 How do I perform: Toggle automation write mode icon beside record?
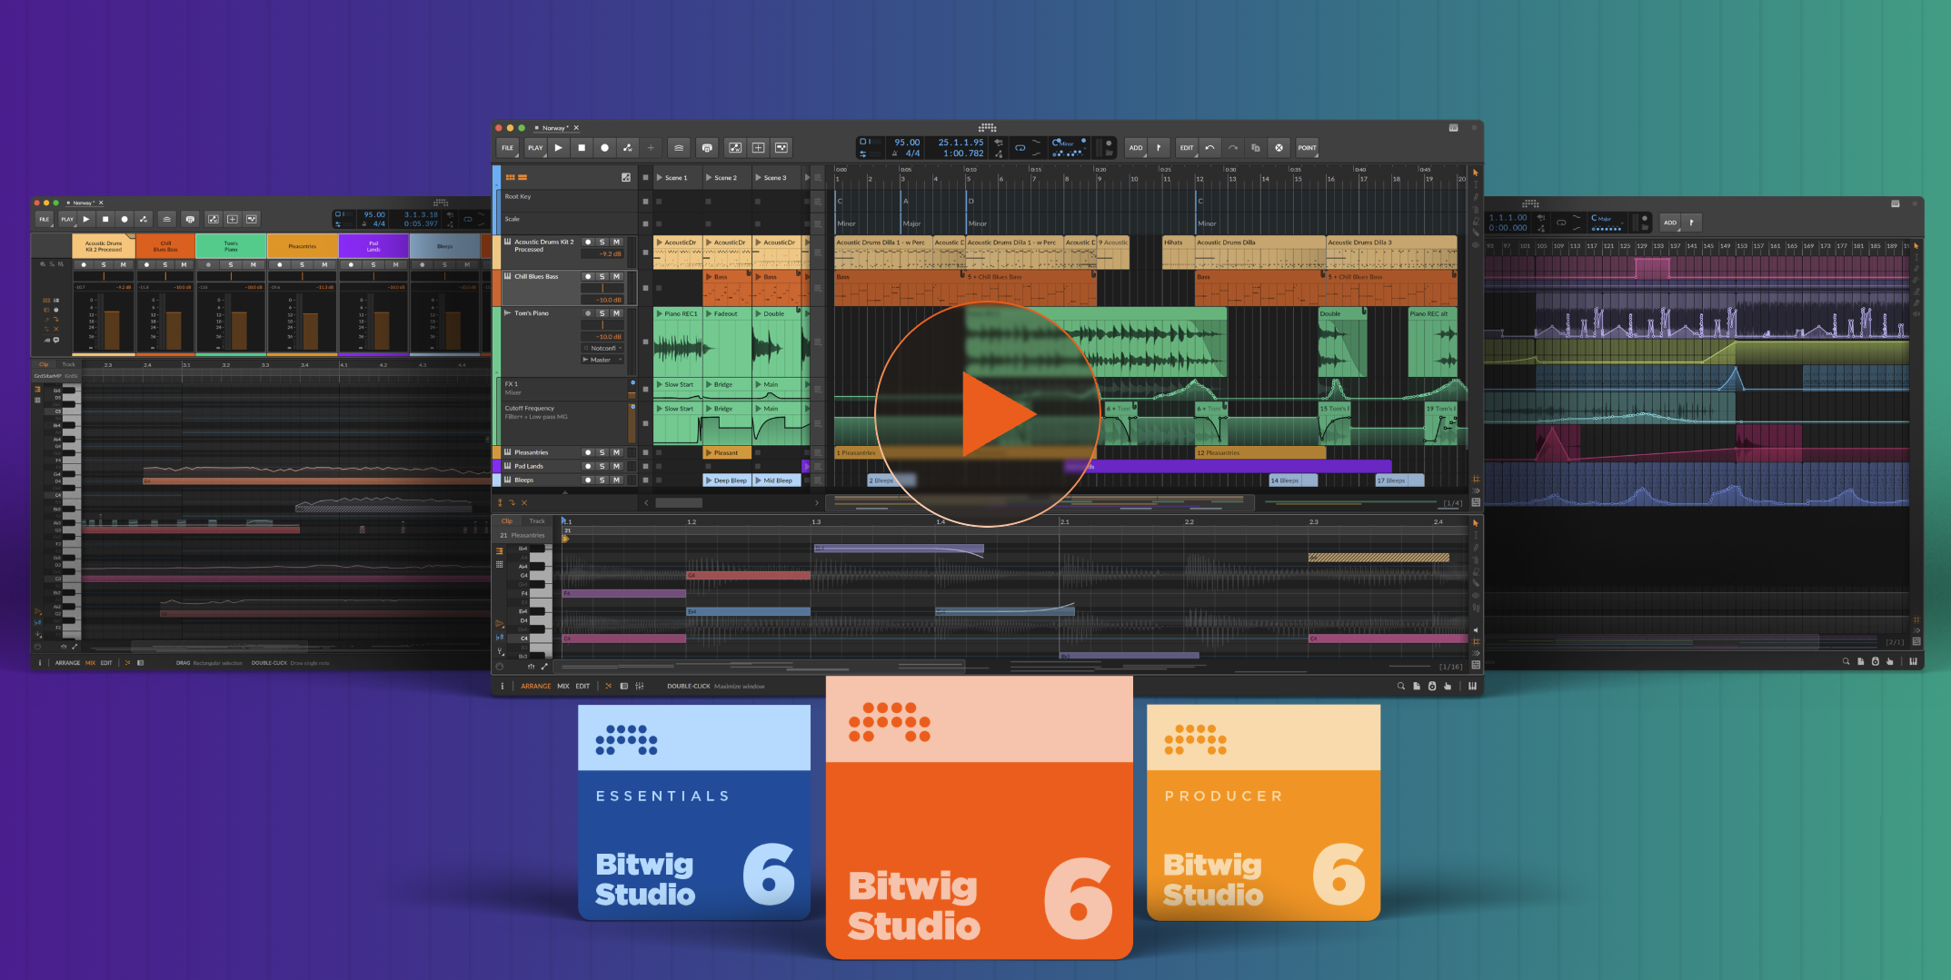coord(628,147)
